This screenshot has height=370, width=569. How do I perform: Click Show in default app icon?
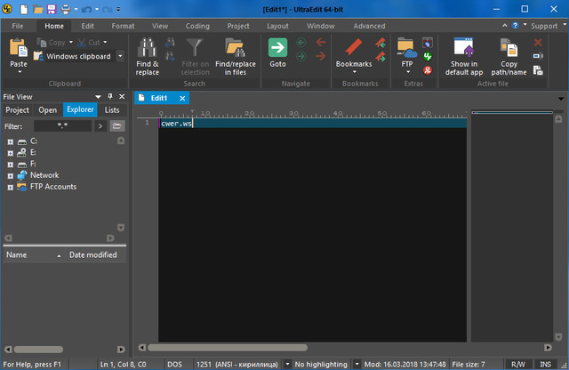pos(463,47)
